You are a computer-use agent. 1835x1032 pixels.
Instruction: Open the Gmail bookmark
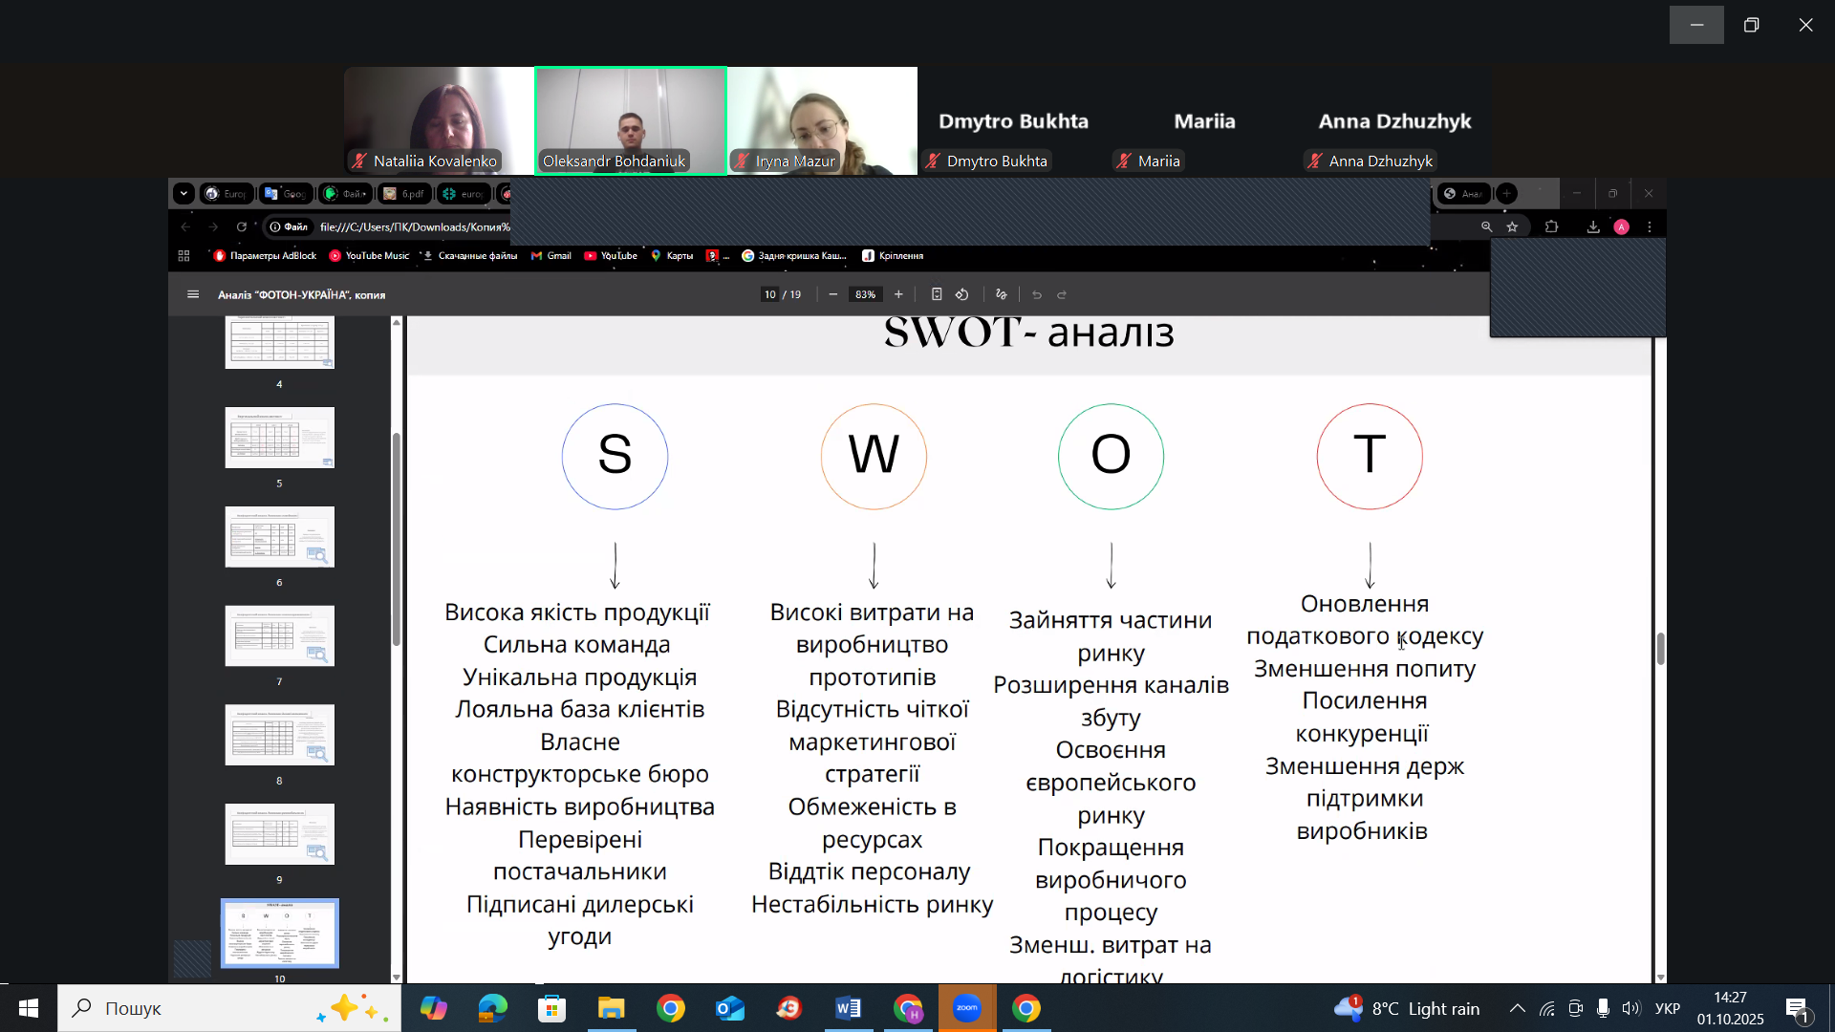coord(551,255)
